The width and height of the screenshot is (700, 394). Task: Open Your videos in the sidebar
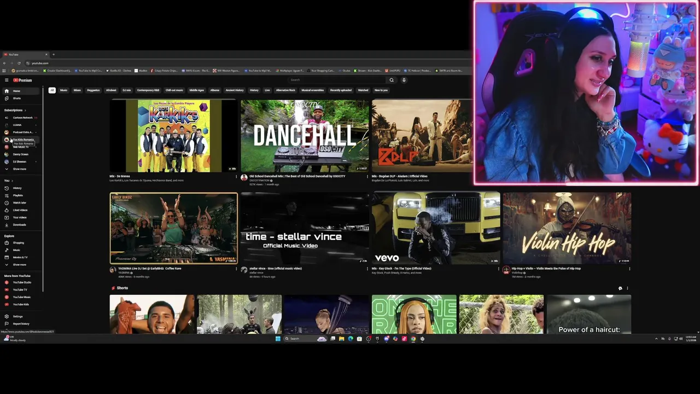point(20,217)
